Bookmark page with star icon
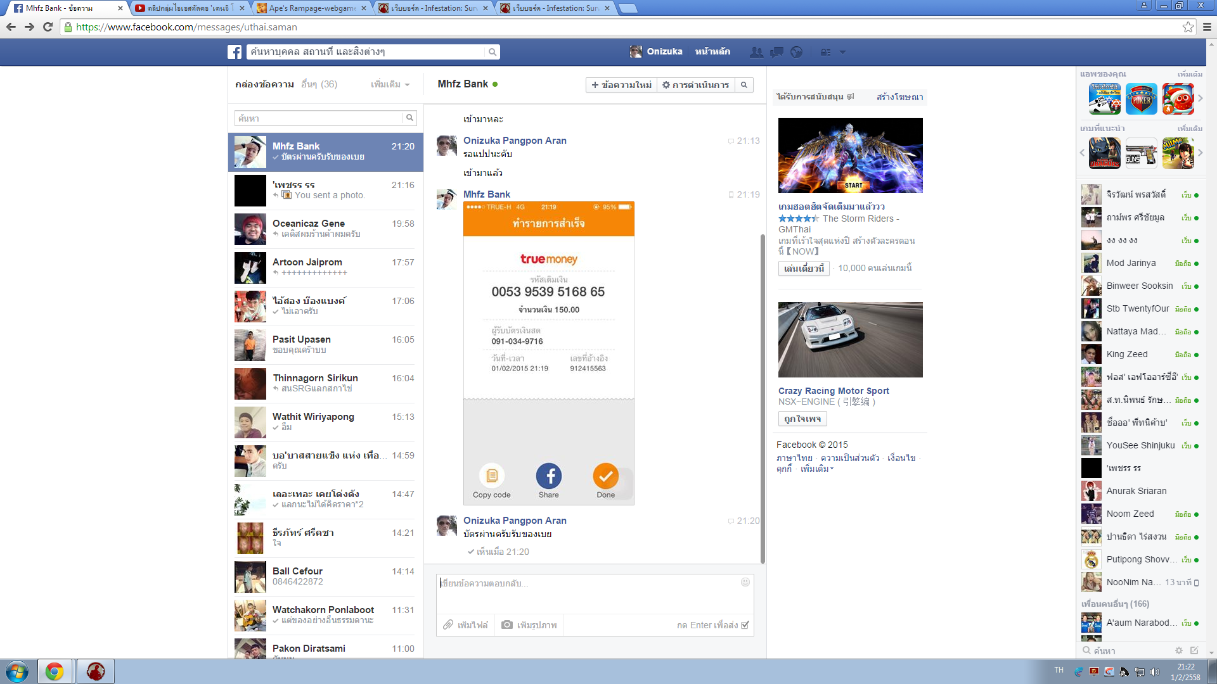This screenshot has height=684, width=1217. pyautogui.click(x=1188, y=27)
